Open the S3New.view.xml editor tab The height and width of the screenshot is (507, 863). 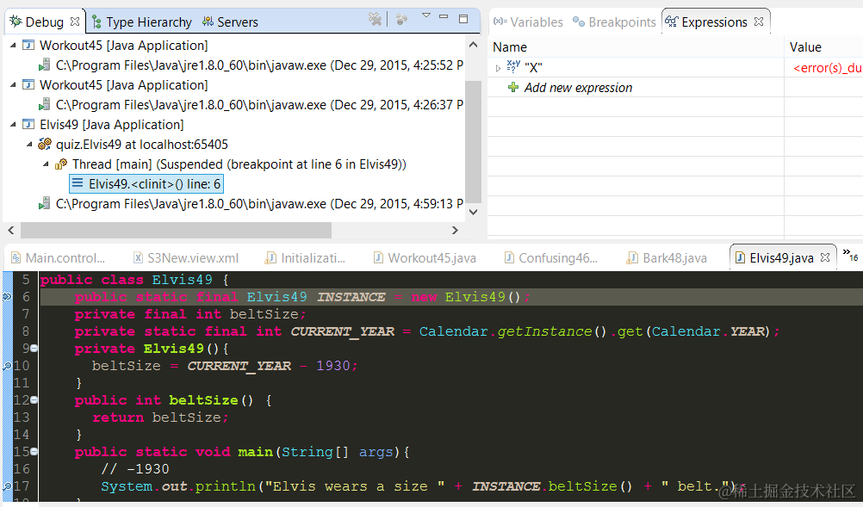186,258
